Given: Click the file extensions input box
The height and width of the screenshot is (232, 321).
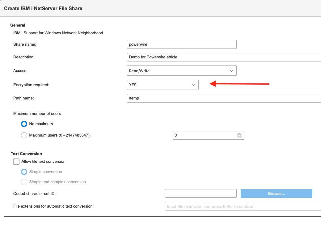Looking at the screenshot, I should 243,206.
